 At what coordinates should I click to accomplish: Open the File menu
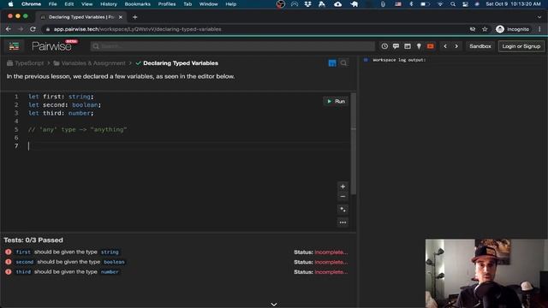click(53, 4)
